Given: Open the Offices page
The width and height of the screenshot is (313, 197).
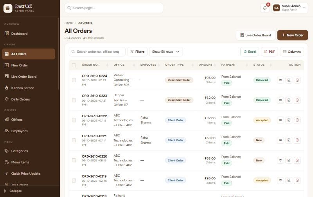Looking at the screenshot, I should pyautogui.click(x=29, y=120).
